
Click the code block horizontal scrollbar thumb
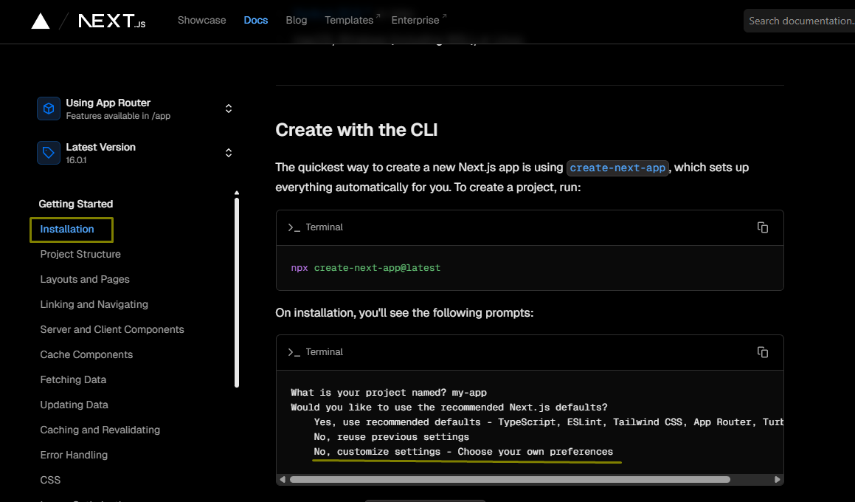pyautogui.click(x=509, y=479)
